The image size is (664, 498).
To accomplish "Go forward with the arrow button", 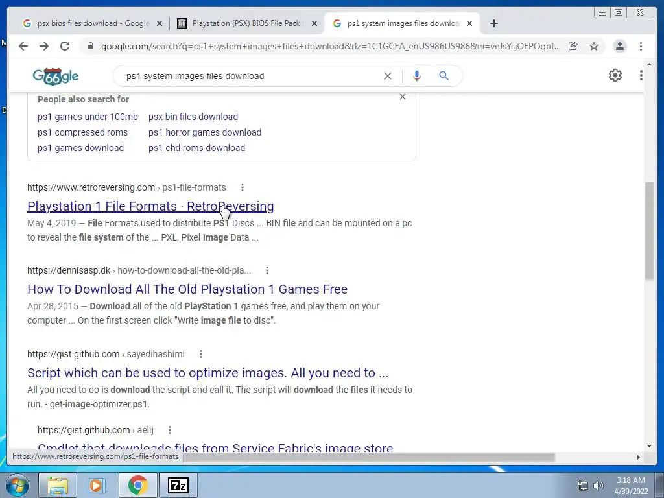I will (x=44, y=46).
